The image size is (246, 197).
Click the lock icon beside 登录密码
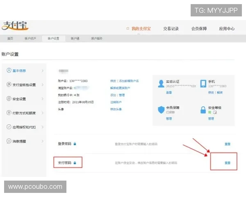(x=75, y=144)
